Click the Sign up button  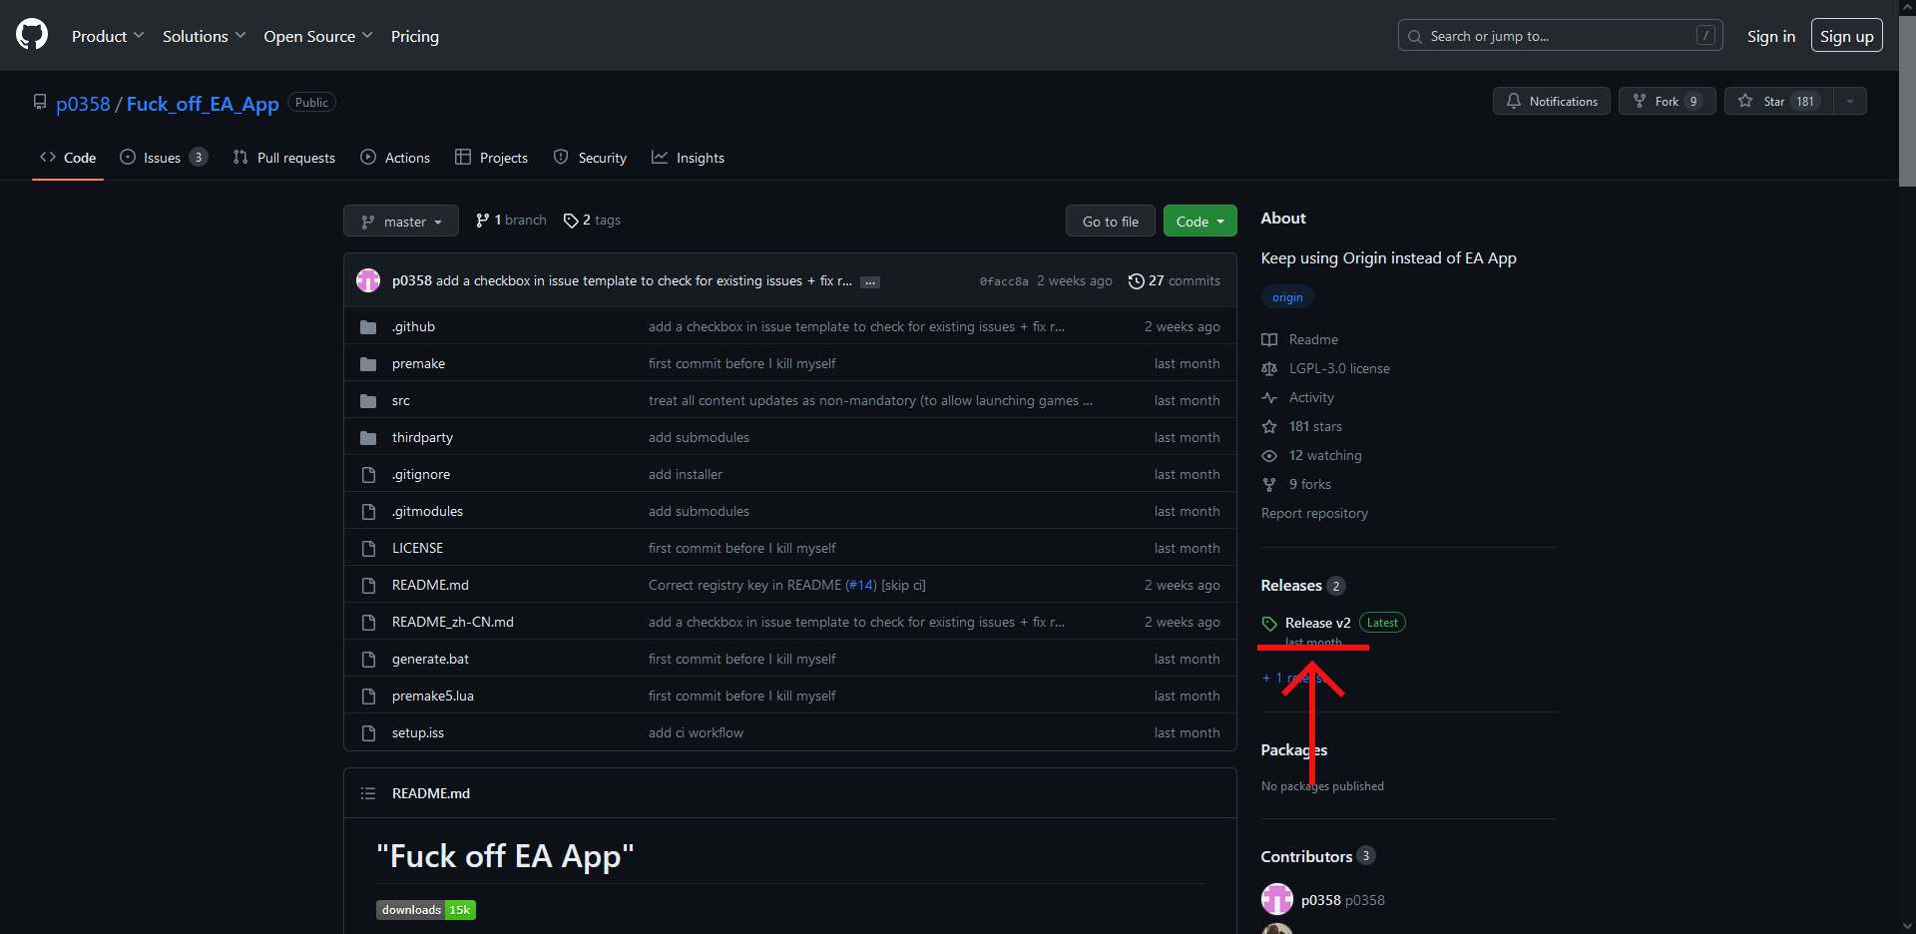click(x=1847, y=36)
